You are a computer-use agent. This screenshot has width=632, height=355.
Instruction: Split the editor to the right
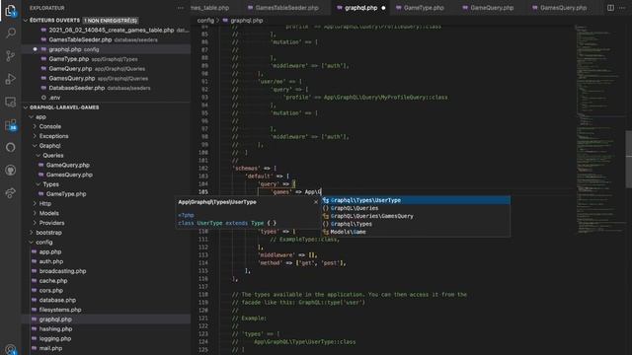(610, 8)
